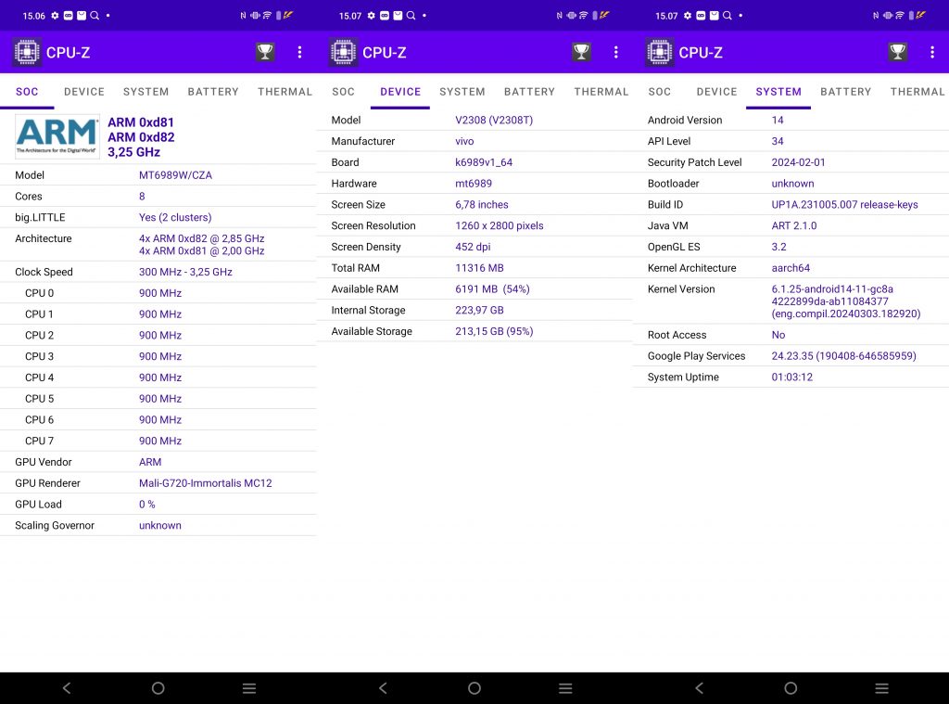Viewport: 949px width, 704px height.
Task: Tap Android back arrow in left navigation bar
Action: click(x=67, y=687)
